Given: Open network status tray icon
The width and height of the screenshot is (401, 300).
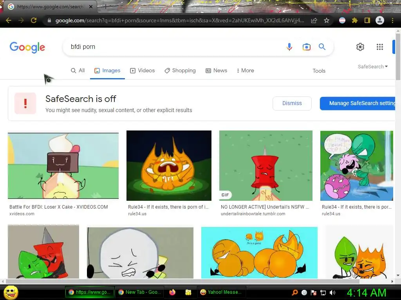Looking at the screenshot, I should click(323, 293).
